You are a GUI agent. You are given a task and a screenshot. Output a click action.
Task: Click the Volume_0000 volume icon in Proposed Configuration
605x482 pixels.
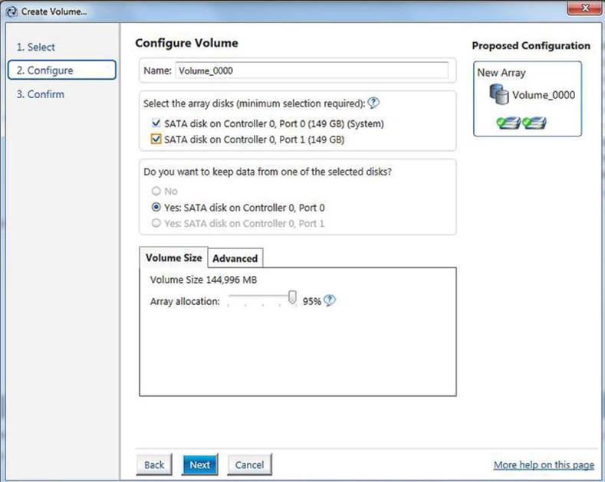tap(499, 94)
